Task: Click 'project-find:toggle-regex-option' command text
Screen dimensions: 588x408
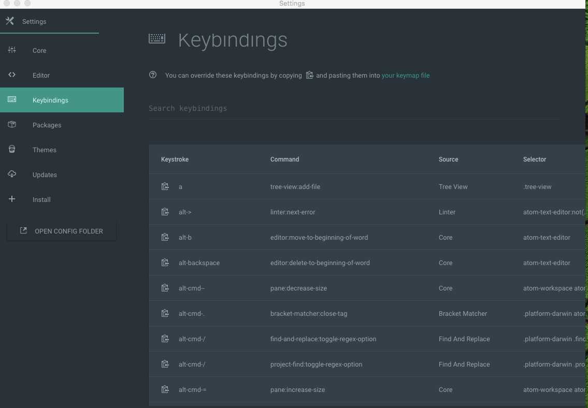Action: [316, 364]
